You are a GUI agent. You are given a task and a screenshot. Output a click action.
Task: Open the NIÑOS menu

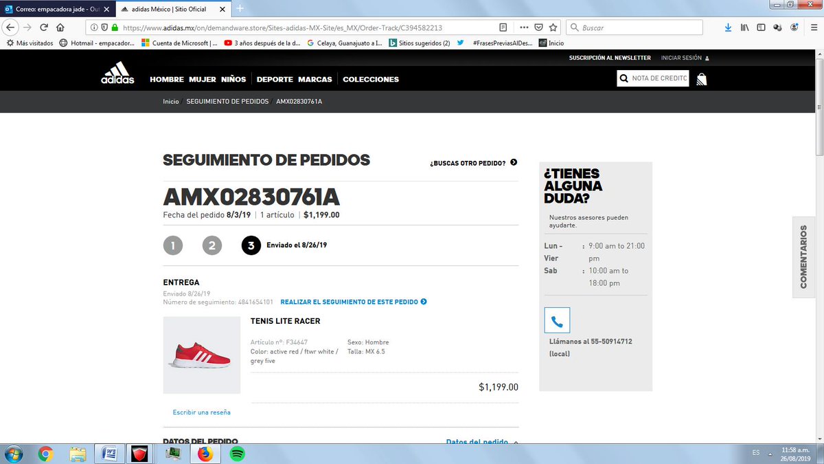tap(233, 79)
